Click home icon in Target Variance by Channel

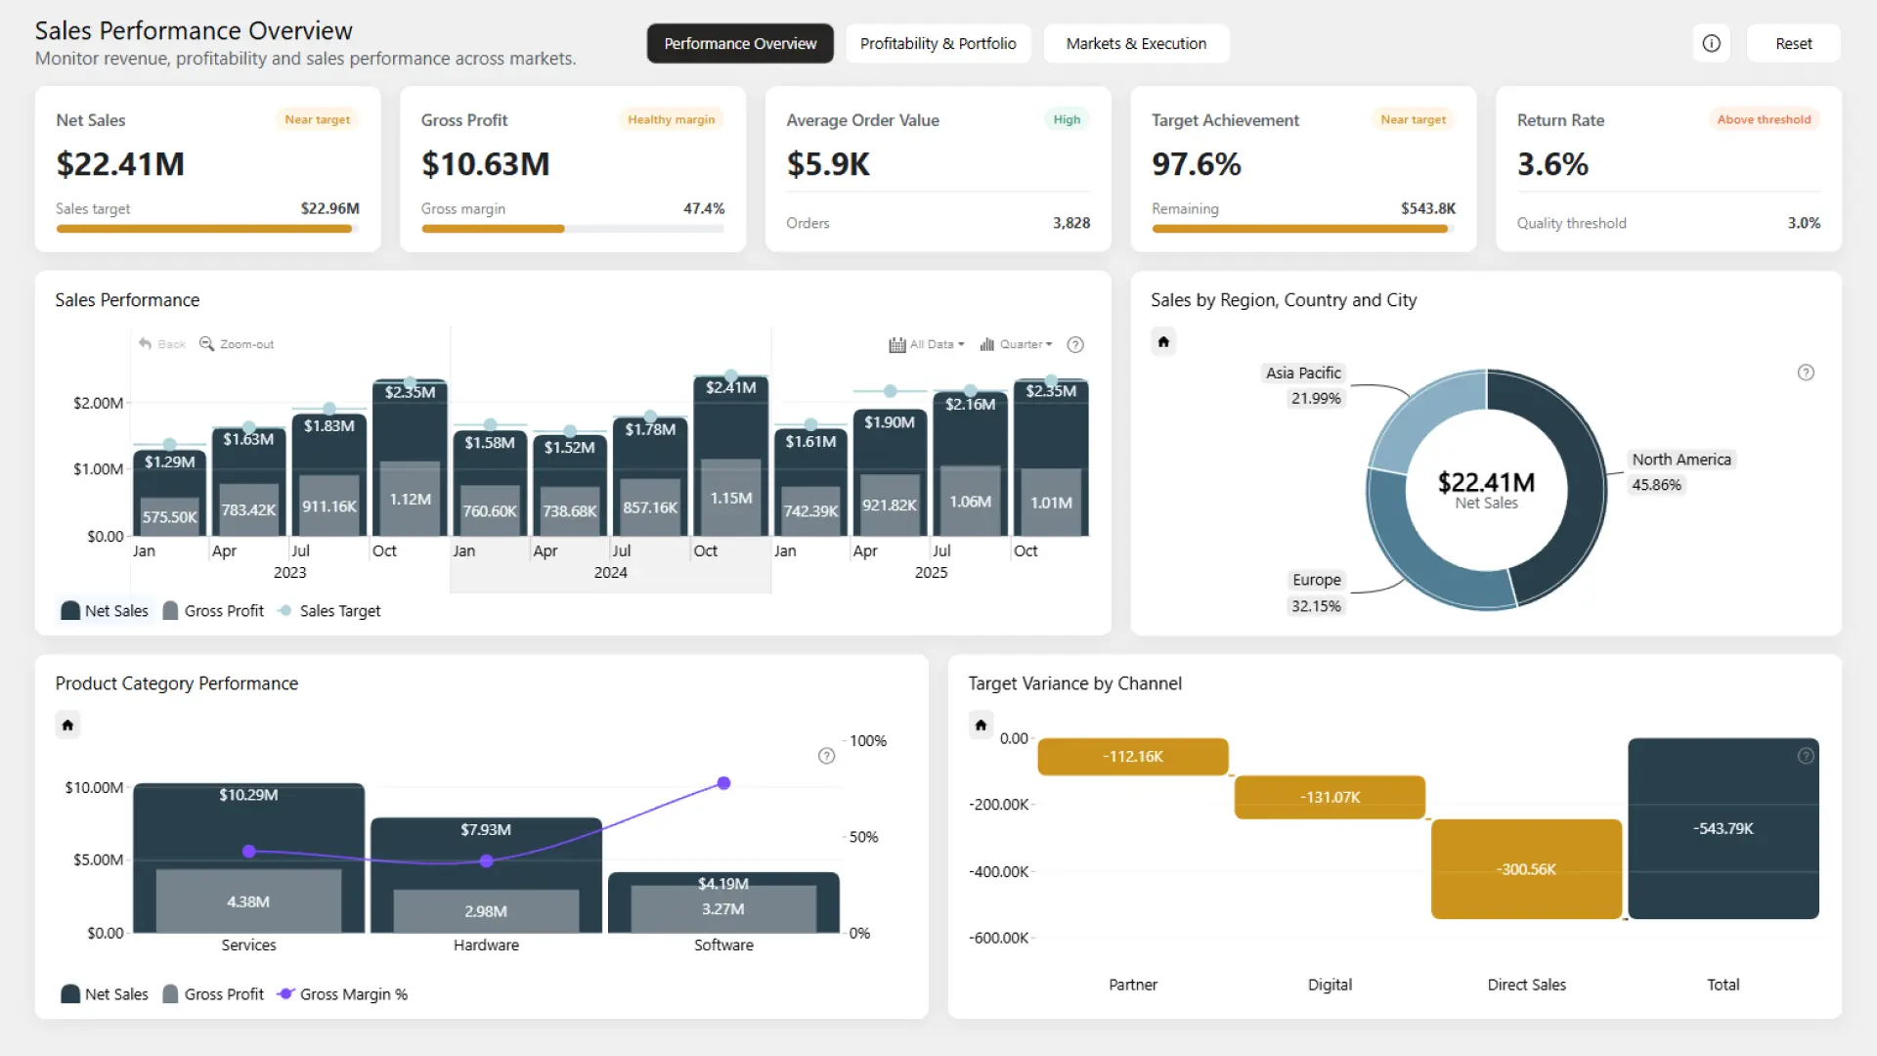981,725
